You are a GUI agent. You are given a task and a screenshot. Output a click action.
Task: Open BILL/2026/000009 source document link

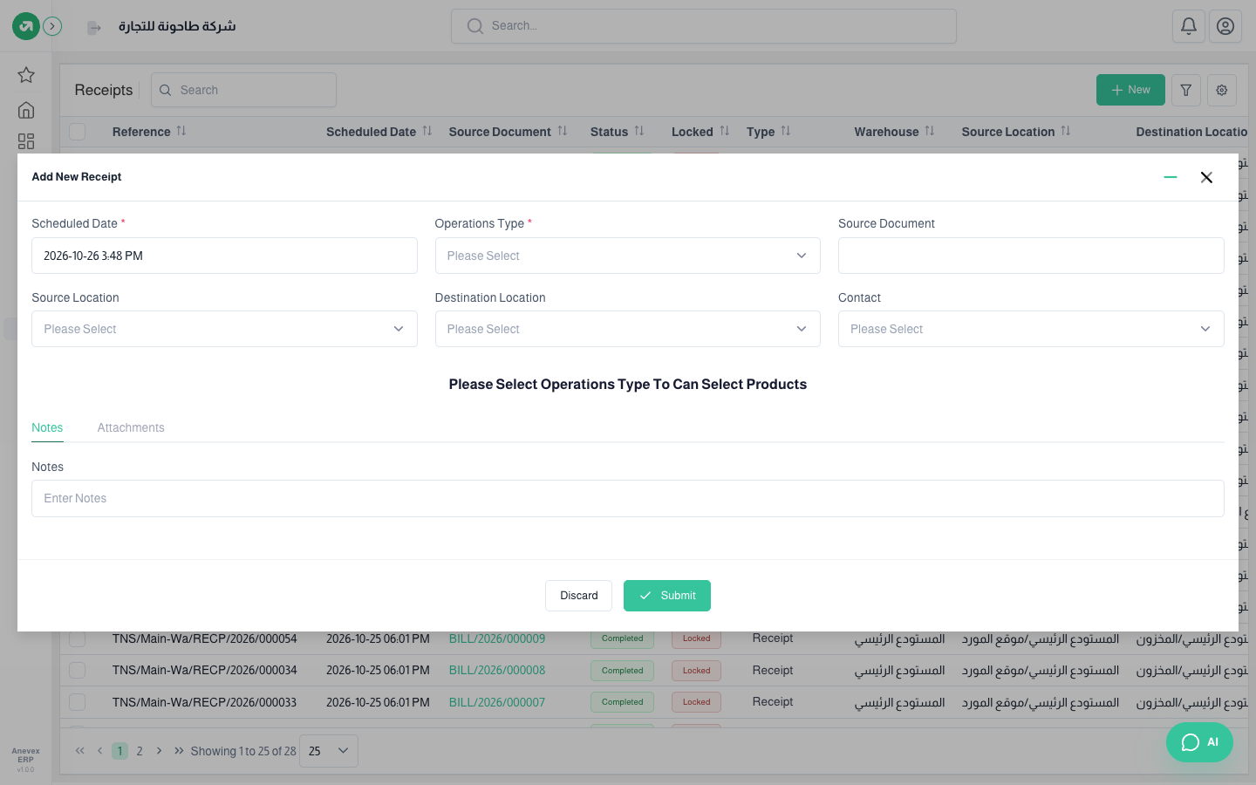497,638
